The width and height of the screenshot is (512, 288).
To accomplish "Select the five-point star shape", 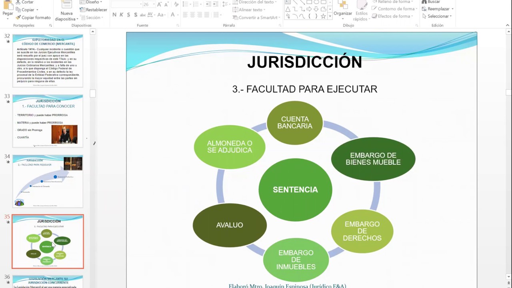I will [x=323, y=16].
